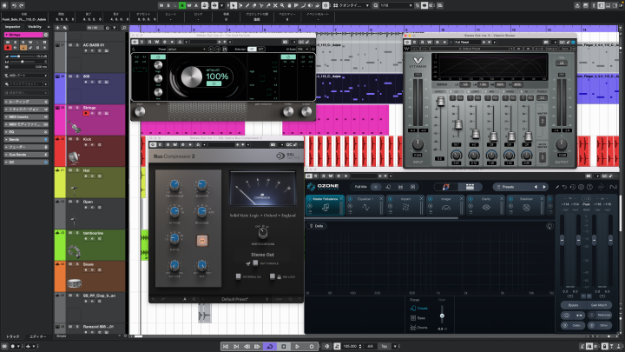Click the Reference button in Ozone
The height and width of the screenshot is (352, 625).
click(601, 315)
